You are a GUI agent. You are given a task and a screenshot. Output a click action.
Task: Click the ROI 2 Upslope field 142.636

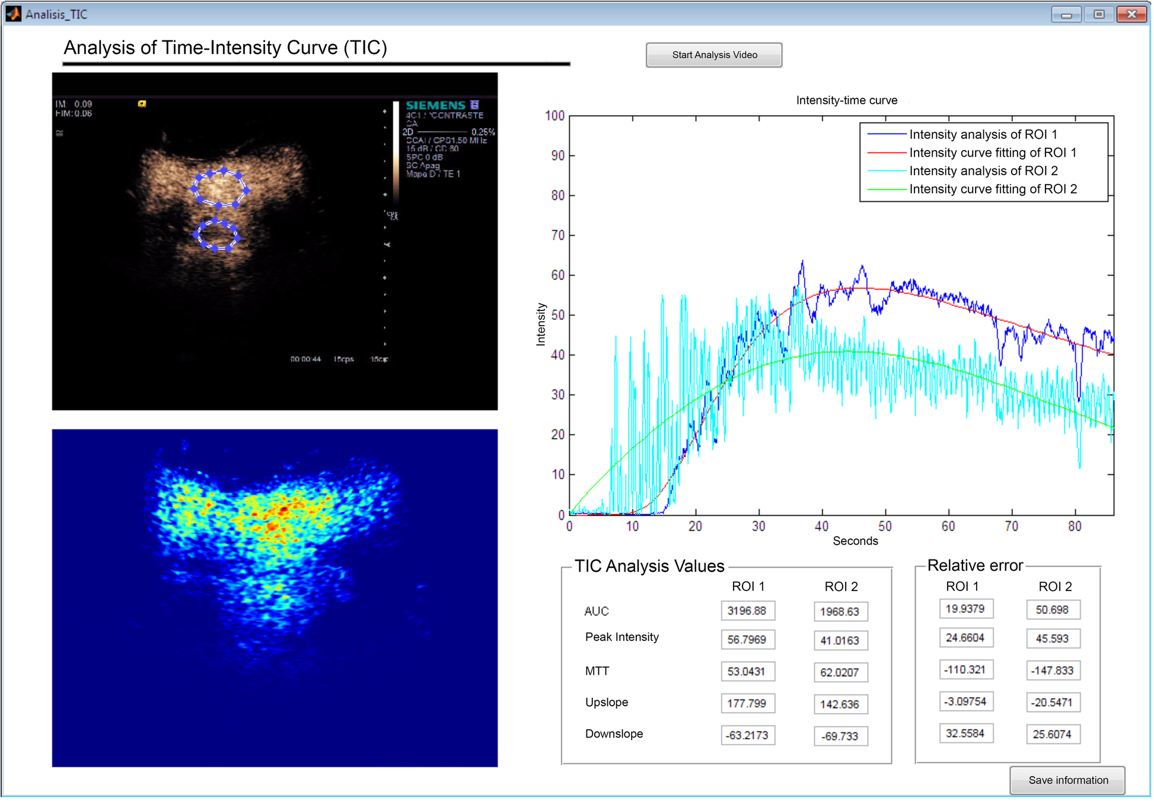pos(840,704)
